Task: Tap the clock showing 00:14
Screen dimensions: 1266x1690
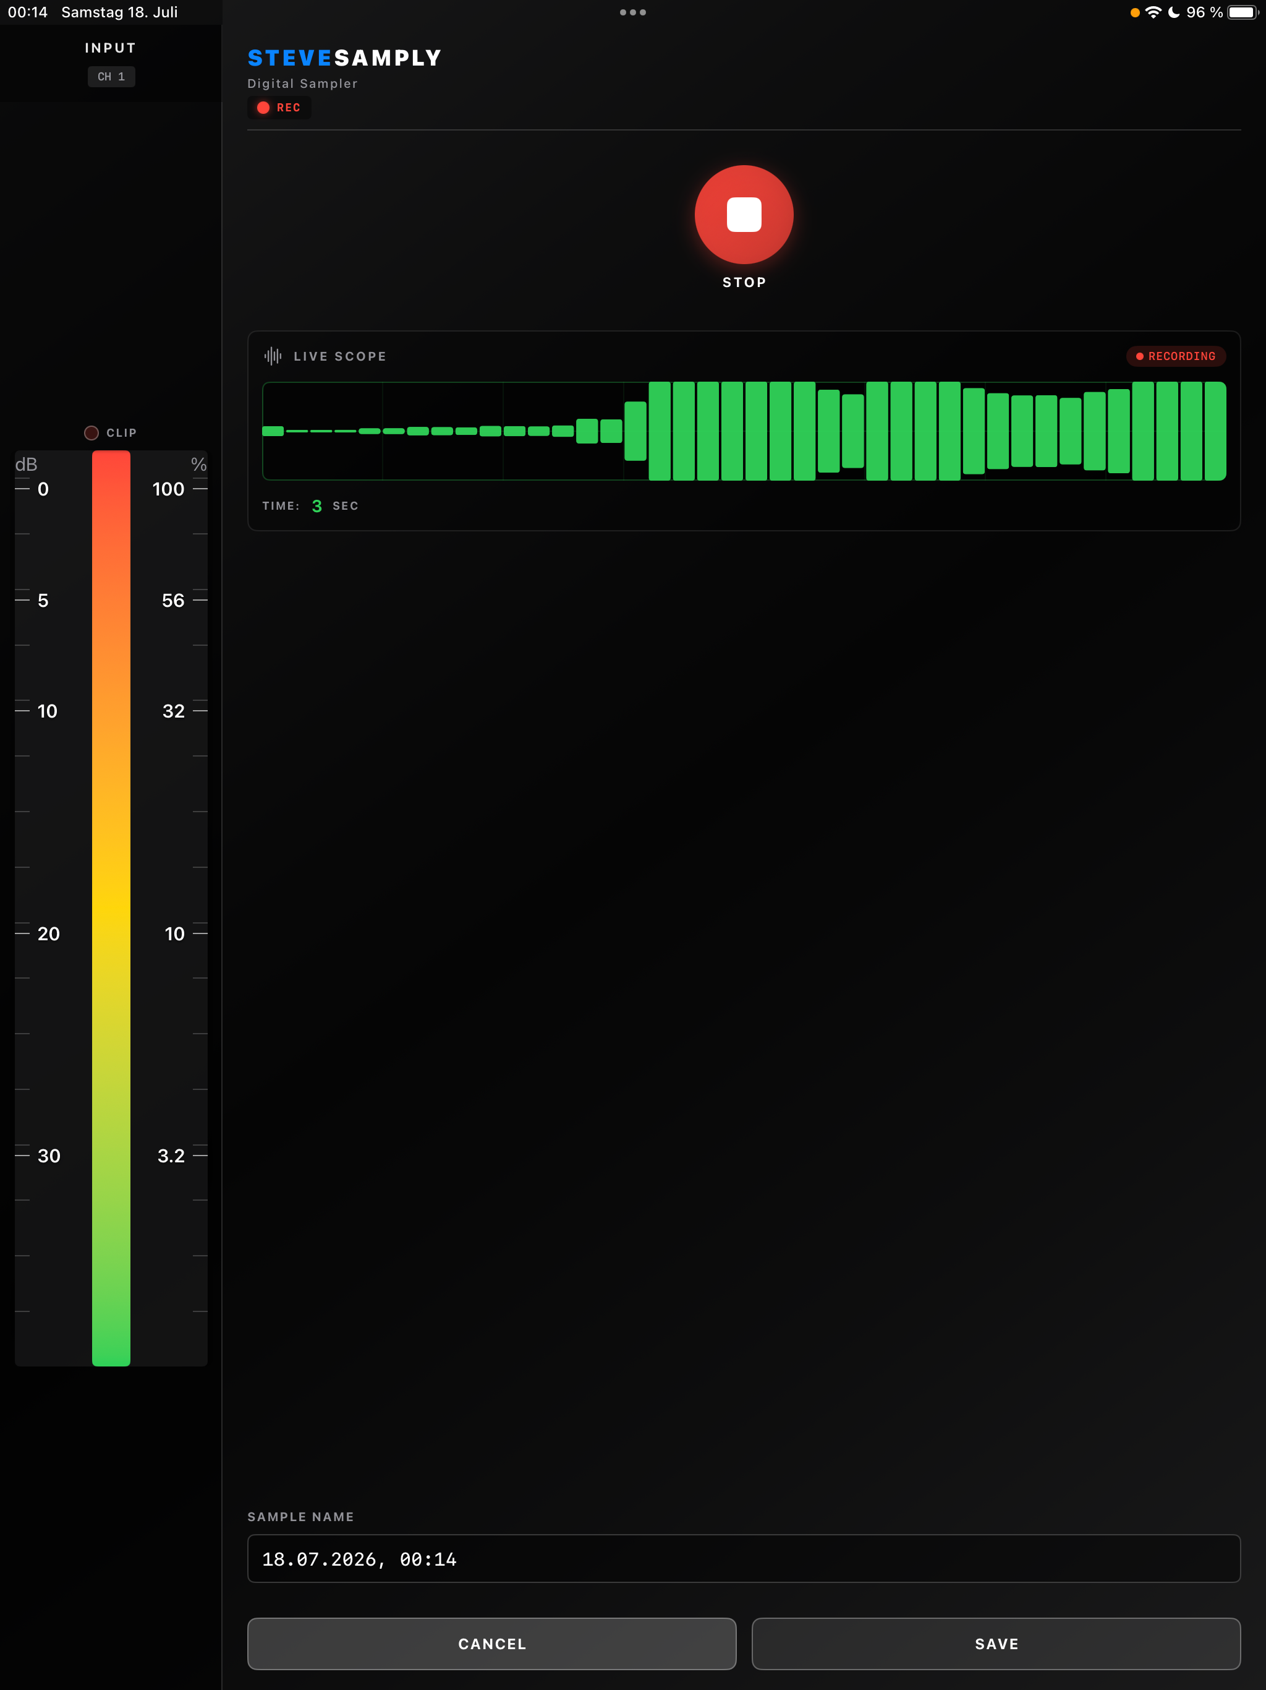Action: (x=27, y=12)
